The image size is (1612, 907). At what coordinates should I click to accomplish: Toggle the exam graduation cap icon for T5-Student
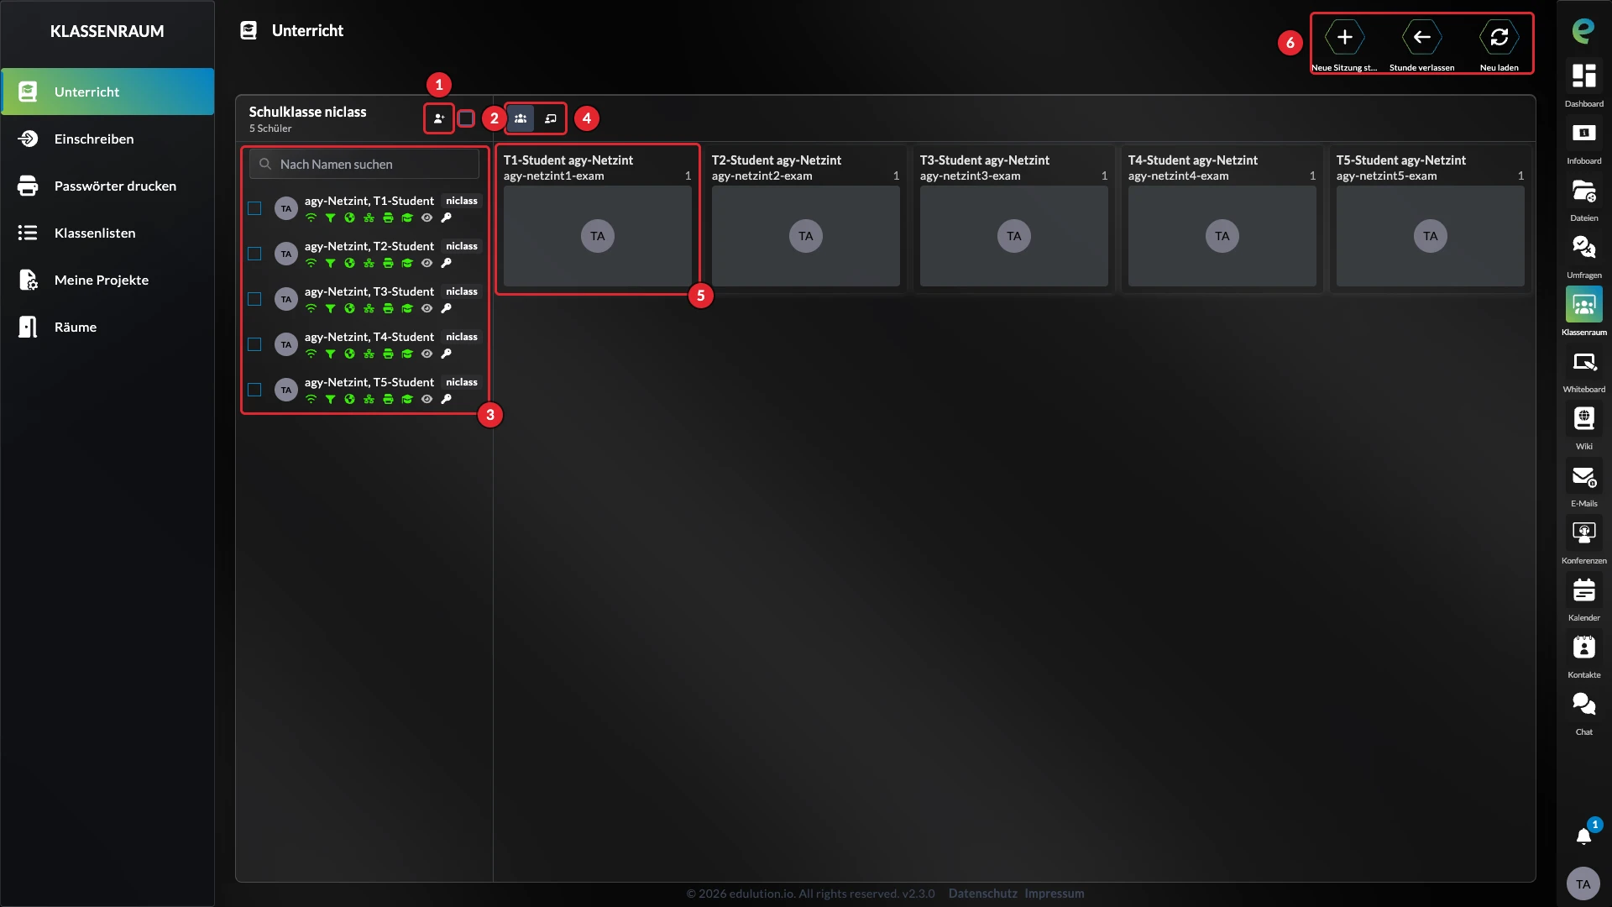coord(407,399)
